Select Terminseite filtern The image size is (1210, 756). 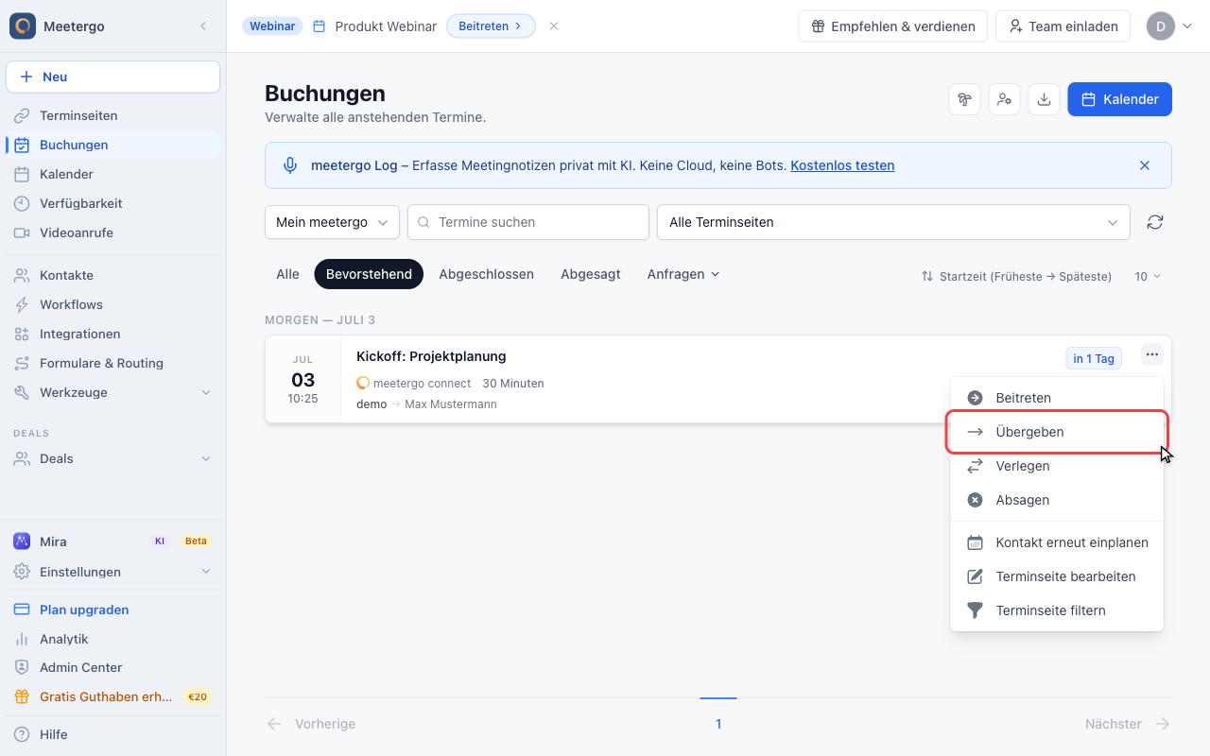pos(1057,610)
